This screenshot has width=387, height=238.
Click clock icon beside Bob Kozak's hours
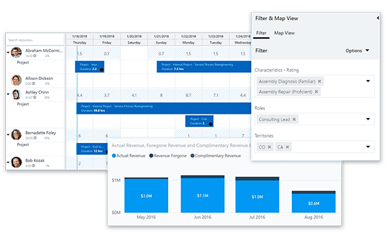(x=33, y=166)
